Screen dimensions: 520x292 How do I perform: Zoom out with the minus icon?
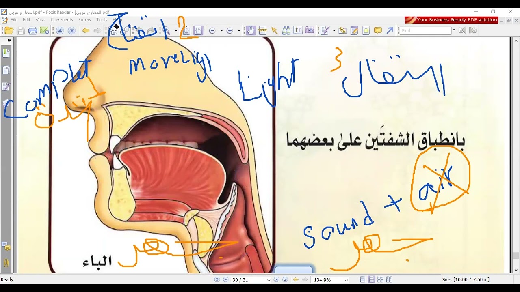click(x=212, y=30)
